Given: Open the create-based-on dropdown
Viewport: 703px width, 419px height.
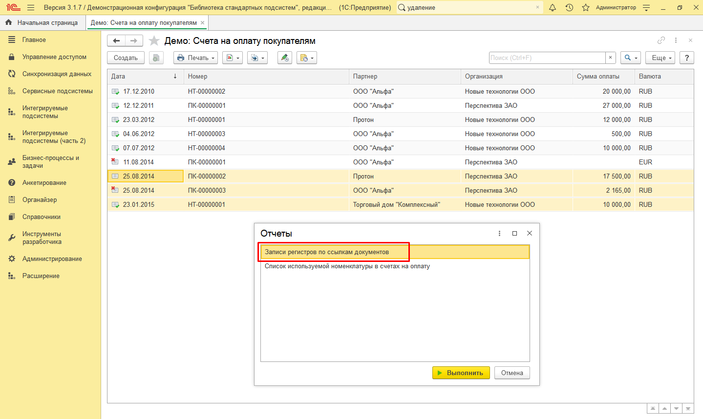Looking at the screenshot, I should (257, 58).
